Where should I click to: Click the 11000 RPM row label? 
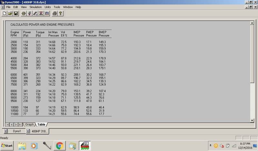pos(14,114)
